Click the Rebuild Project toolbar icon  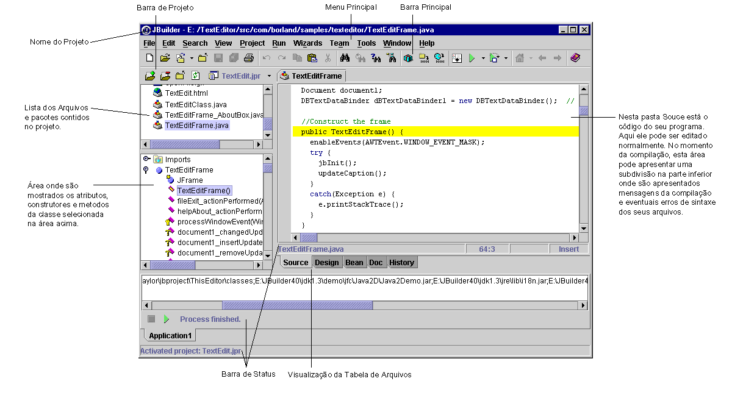(424, 59)
